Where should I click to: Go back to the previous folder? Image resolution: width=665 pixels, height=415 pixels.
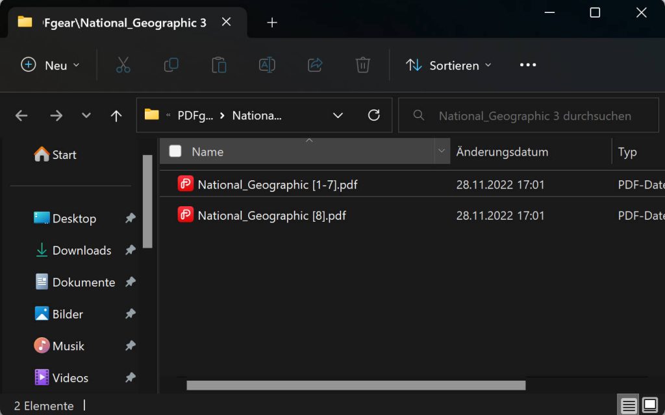[21, 115]
